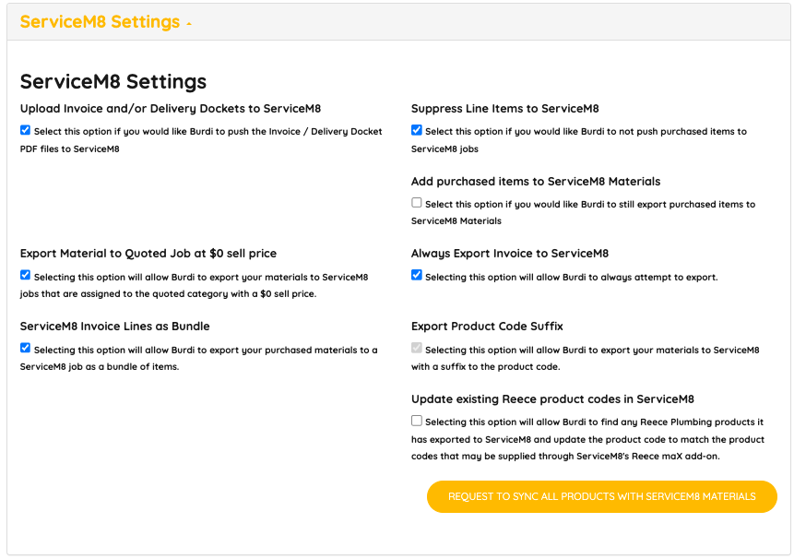Viewport: 794px width, 559px height.
Task: Click description about Reece maX add-on product codes
Action: (588, 439)
